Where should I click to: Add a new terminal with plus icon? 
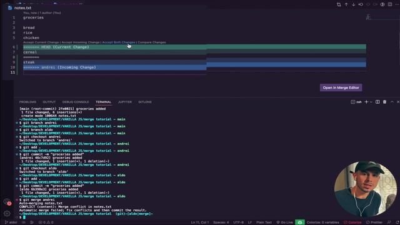[366, 102]
